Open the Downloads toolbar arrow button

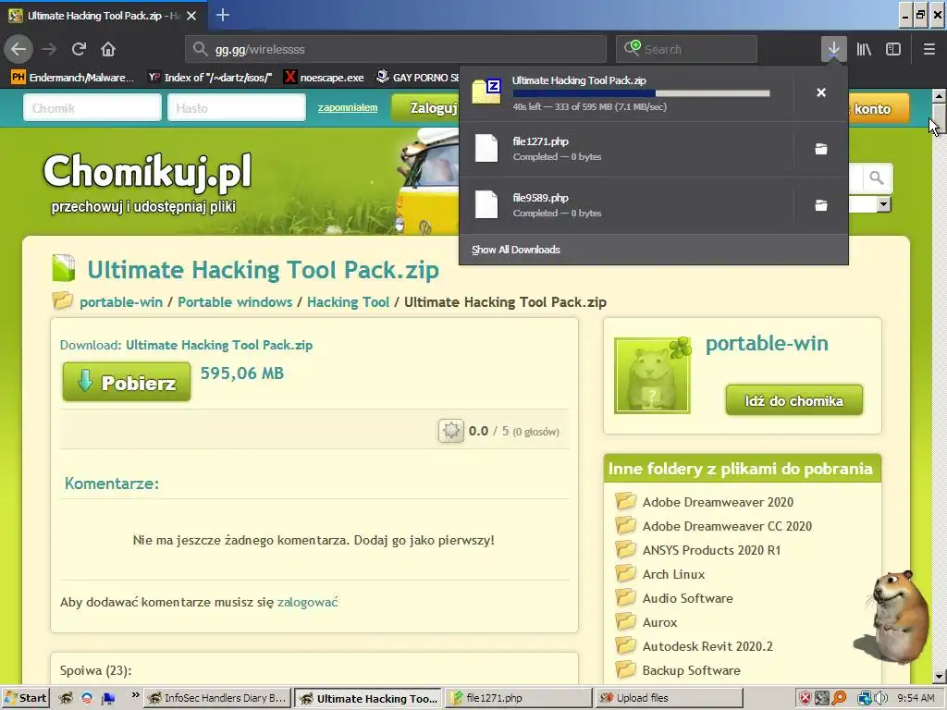pyautogui.click(x=833, y=49)
